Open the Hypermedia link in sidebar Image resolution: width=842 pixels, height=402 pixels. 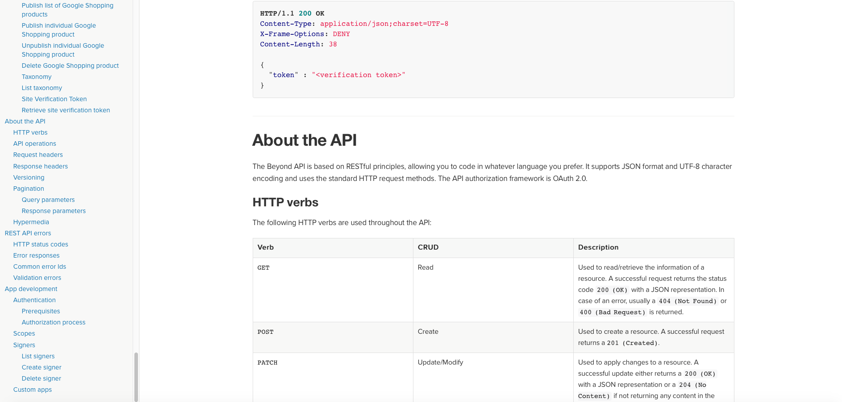[x=31, y=222]
